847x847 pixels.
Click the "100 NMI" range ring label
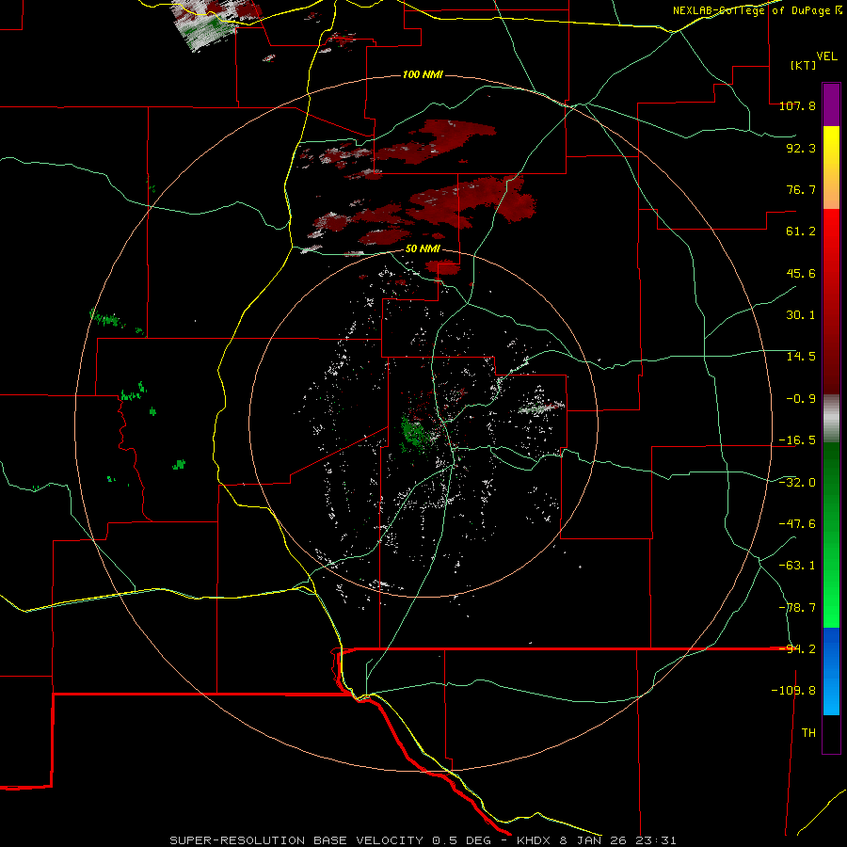pos(423,74)
